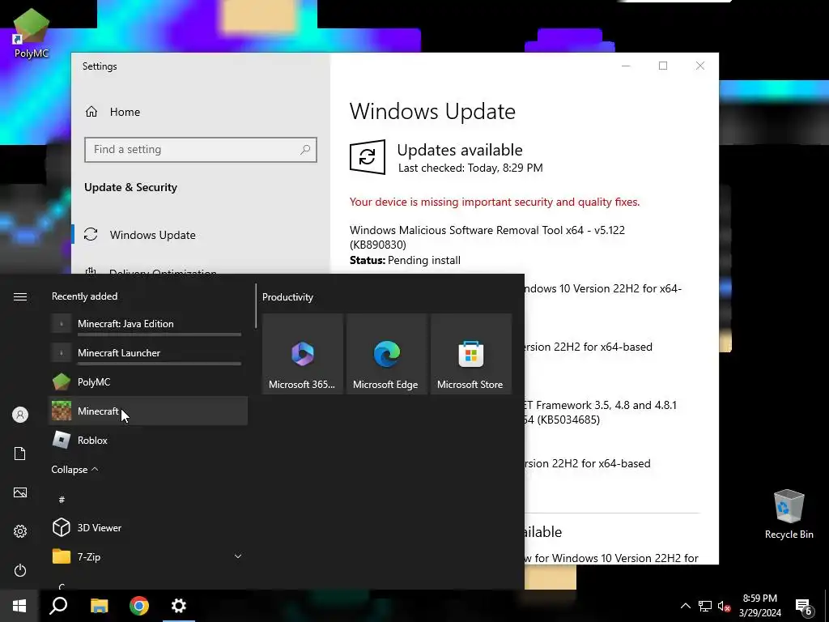
Task: Launch Roblox from Recently added list
Action: click(147, 440)
